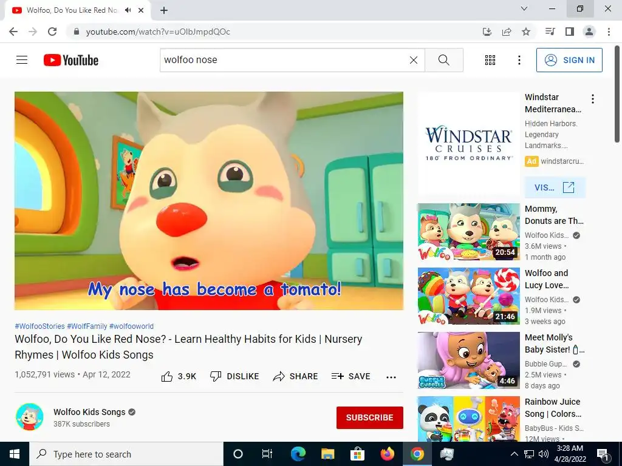Viewport: 622px width, 466px height.
Task: Click Windows taskbar search box
Action: tap(126, 454)
